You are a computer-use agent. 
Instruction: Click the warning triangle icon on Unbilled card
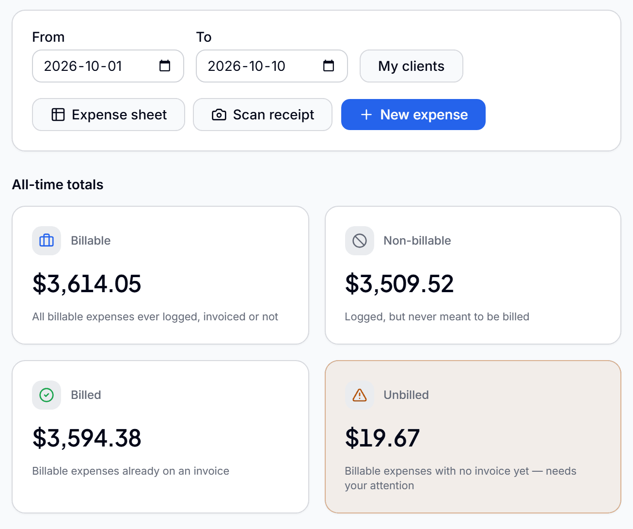(360, 395)
